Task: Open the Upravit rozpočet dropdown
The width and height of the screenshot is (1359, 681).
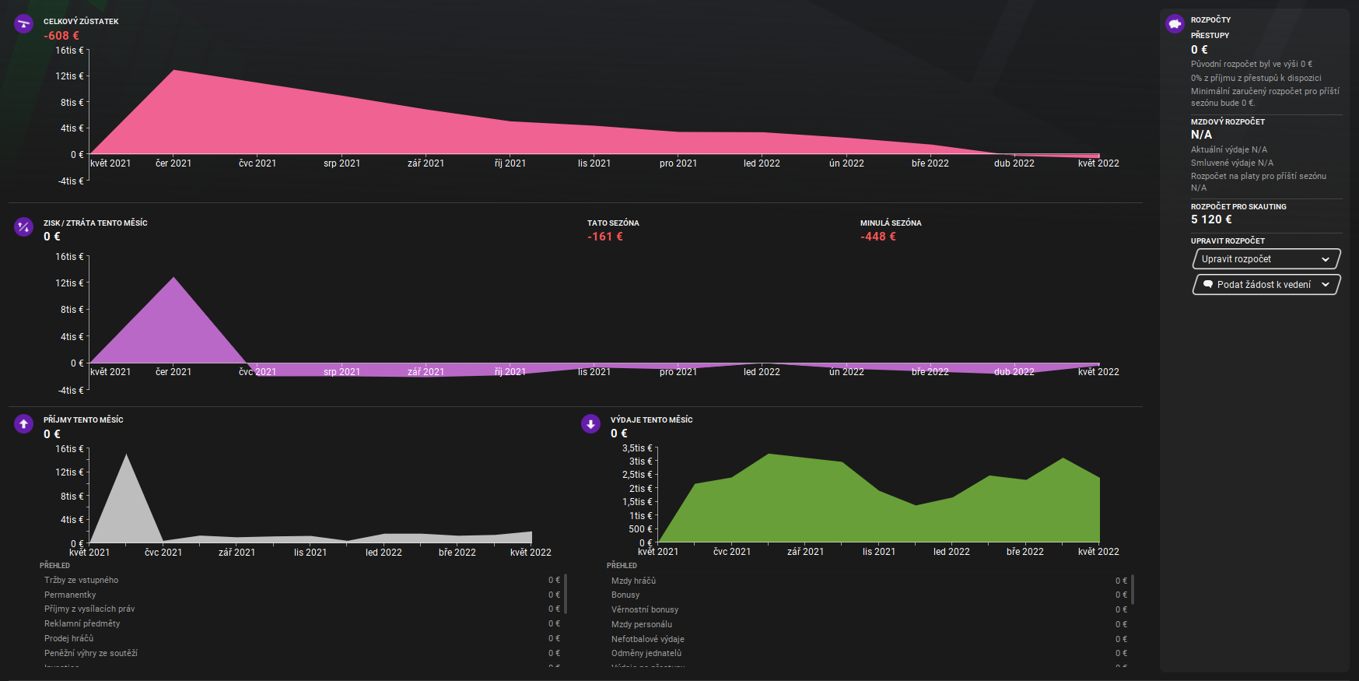Action: click(x=1266, y=259)
